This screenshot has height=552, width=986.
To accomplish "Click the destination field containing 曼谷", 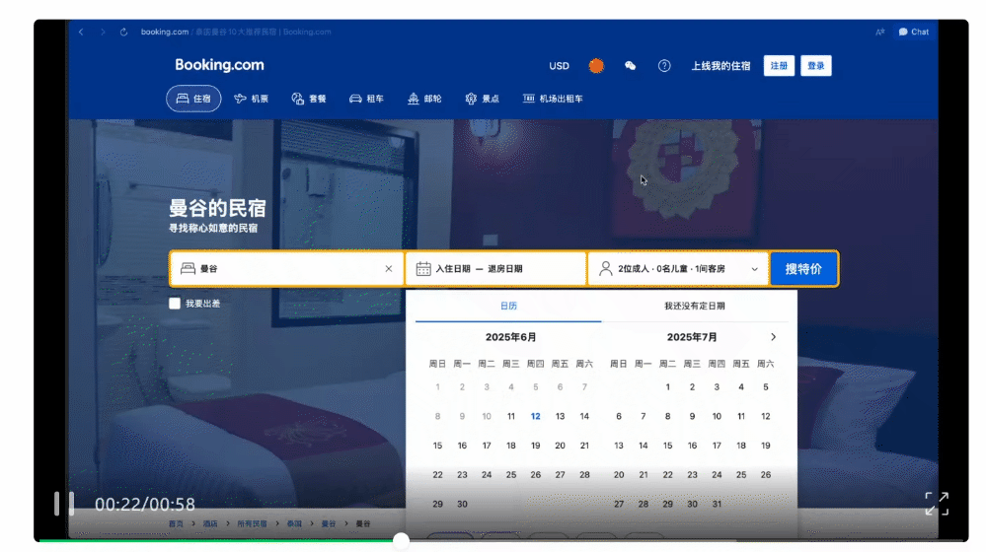I will click(x=287, y=269).
